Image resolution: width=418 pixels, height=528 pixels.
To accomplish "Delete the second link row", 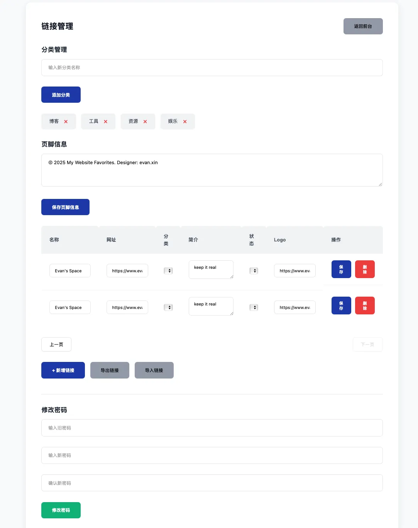I will pos(365,306).
